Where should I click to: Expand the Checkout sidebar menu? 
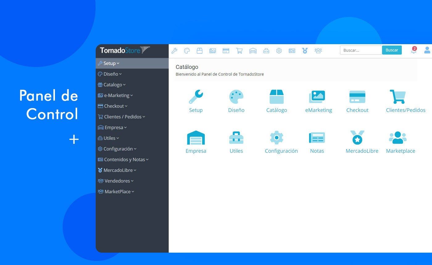point(132,106)
